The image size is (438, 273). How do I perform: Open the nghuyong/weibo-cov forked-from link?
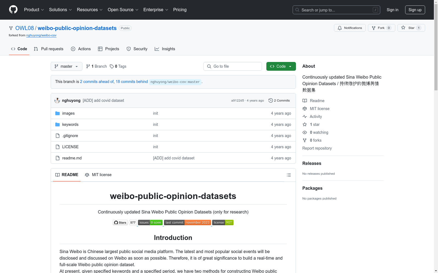pos(41,35)
